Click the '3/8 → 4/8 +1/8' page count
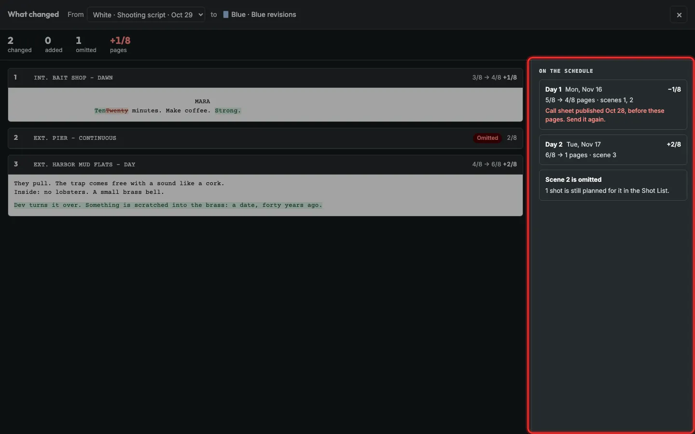The height and width of the screenshot is (434, 695). [494, 78]
